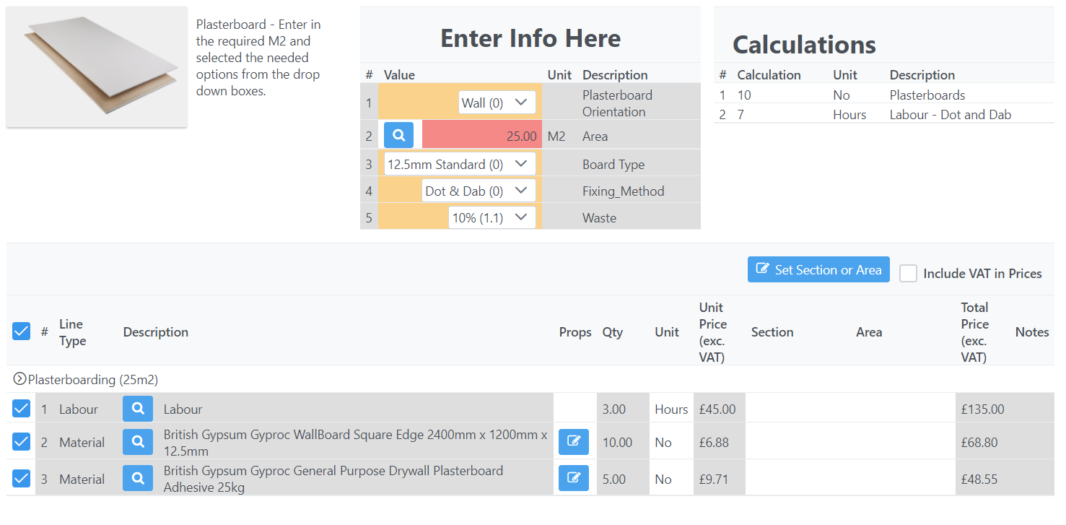Click the magnifier icon beside the Area value
The height and width of the screenshot is (525, 1066).
click(x=398, y=135)
